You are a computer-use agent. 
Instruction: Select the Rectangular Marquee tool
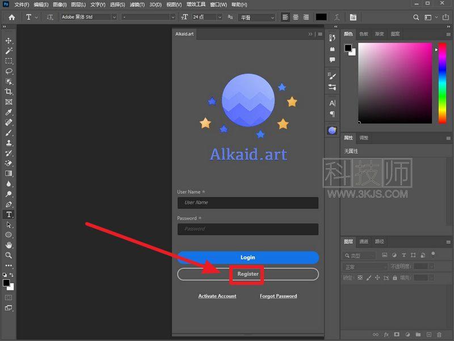click(x=9, y=61)
